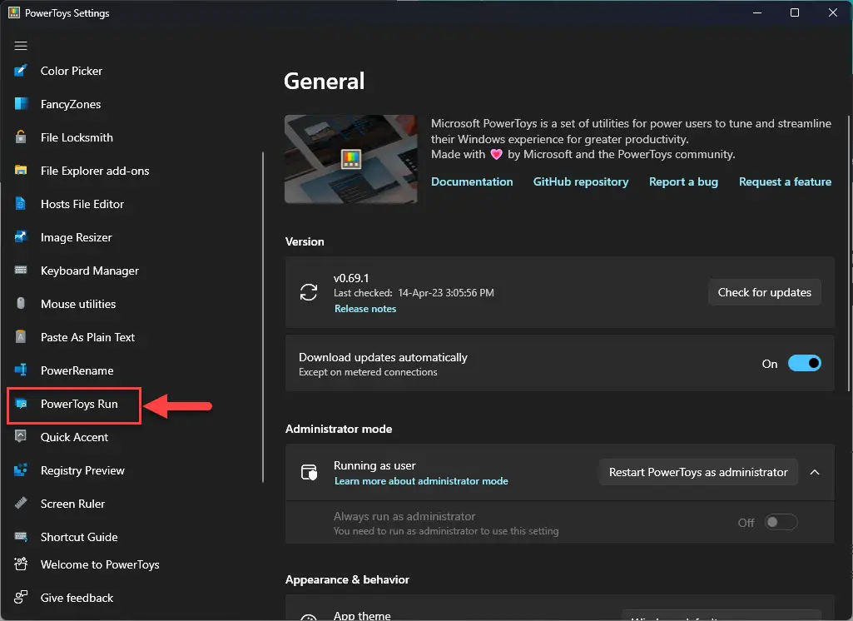Click the Mouse utilities icon
This screenshot has width=853, height=621.
pyautogui.click(x=21, y=304)
